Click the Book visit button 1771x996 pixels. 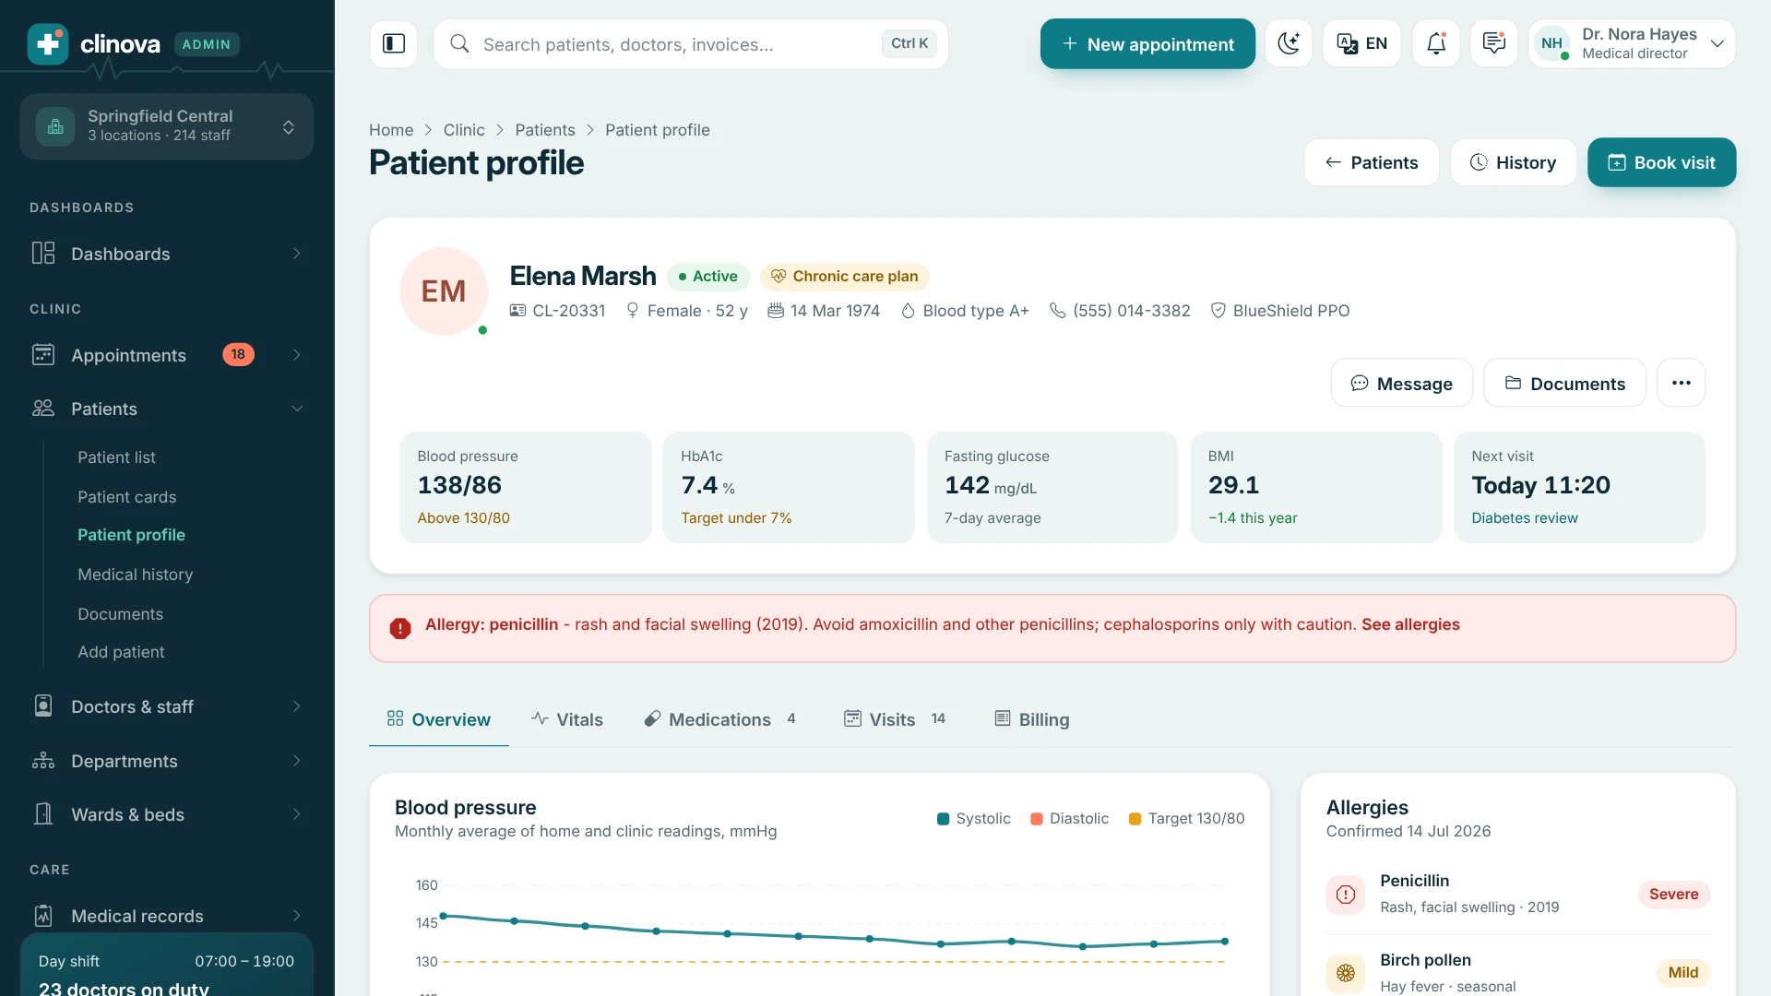tap(1661, 162)
